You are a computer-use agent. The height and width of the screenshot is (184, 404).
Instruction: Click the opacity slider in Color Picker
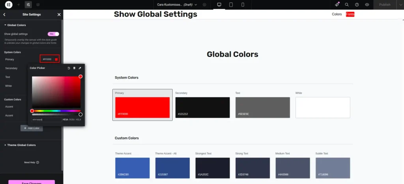click(x=56, y=114)
